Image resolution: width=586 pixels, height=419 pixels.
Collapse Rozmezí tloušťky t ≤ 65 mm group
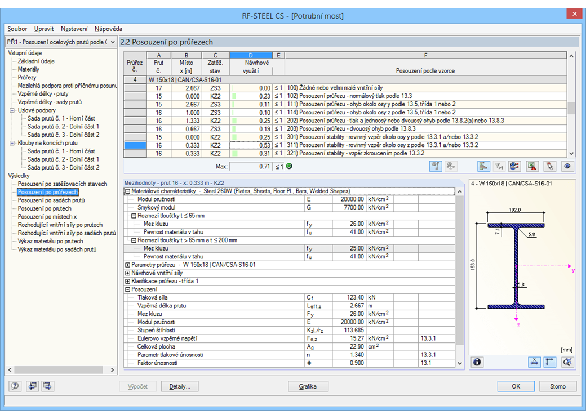click(134, 216)
